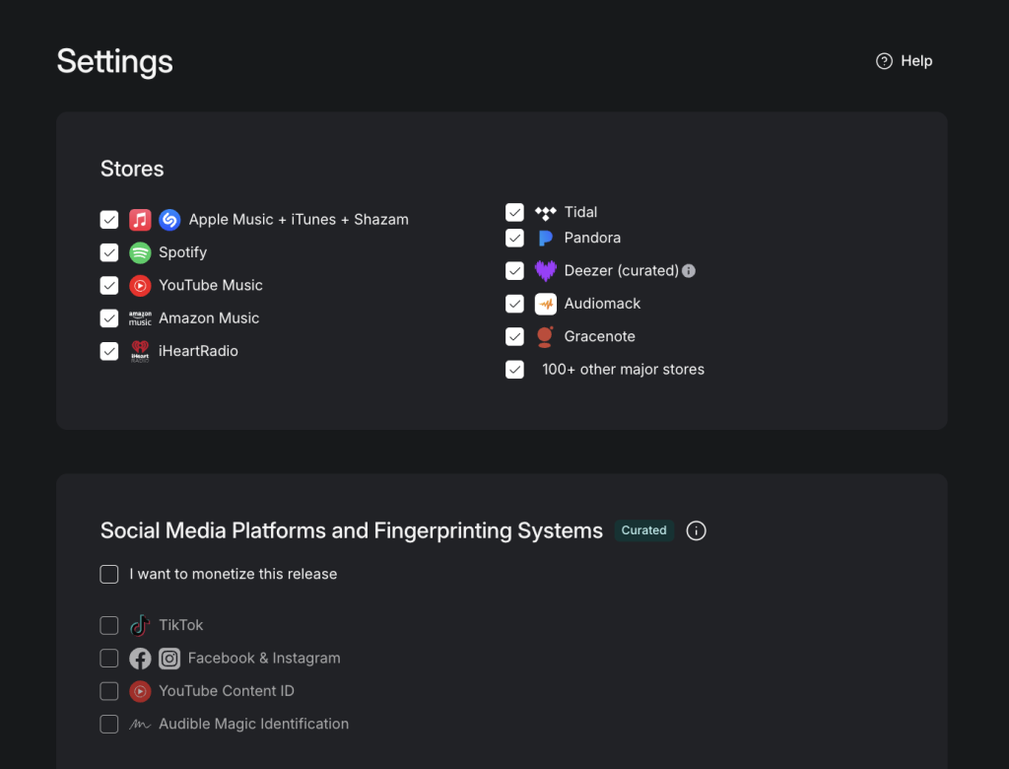Click the Facebook & Instagram label
This screenshot has height=769, width=1009.
click(x=263, y=658)
